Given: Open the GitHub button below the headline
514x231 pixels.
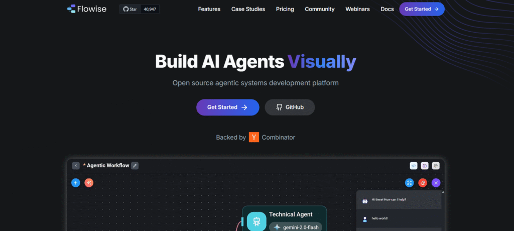Looking at the screenshot, I should tap(290, 107).
